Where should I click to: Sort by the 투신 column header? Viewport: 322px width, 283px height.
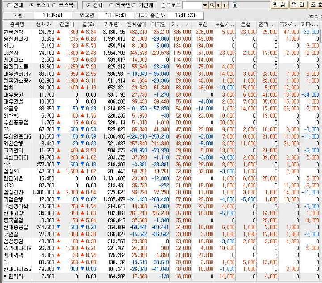click(203, 25)
